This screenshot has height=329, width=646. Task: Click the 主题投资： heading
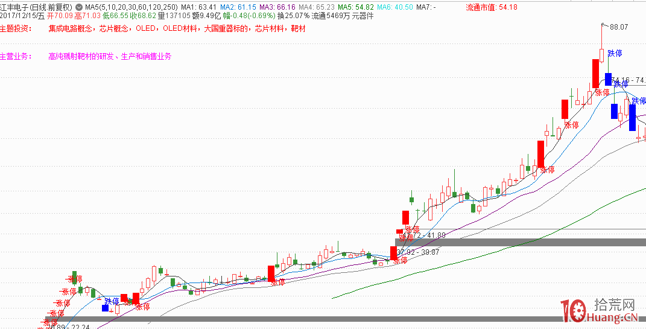click(x=16, y=29)
